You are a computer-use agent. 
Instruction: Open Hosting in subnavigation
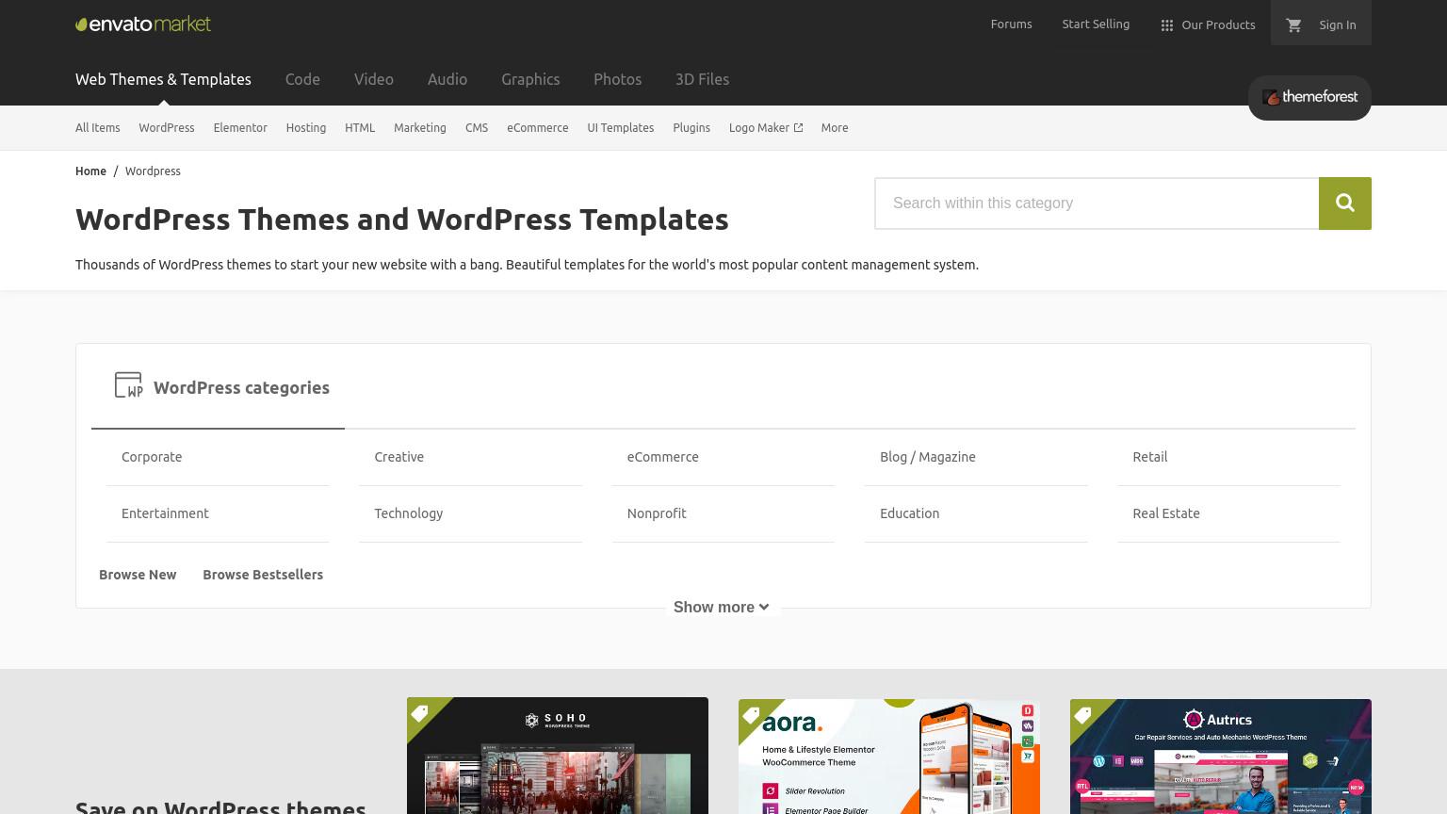[x=306, y=128]
